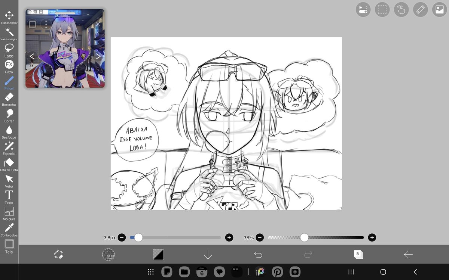The width and height of the screenshot is (449, 280).
Task: Open Android recent apps button
Action: [x=351, y=272]
